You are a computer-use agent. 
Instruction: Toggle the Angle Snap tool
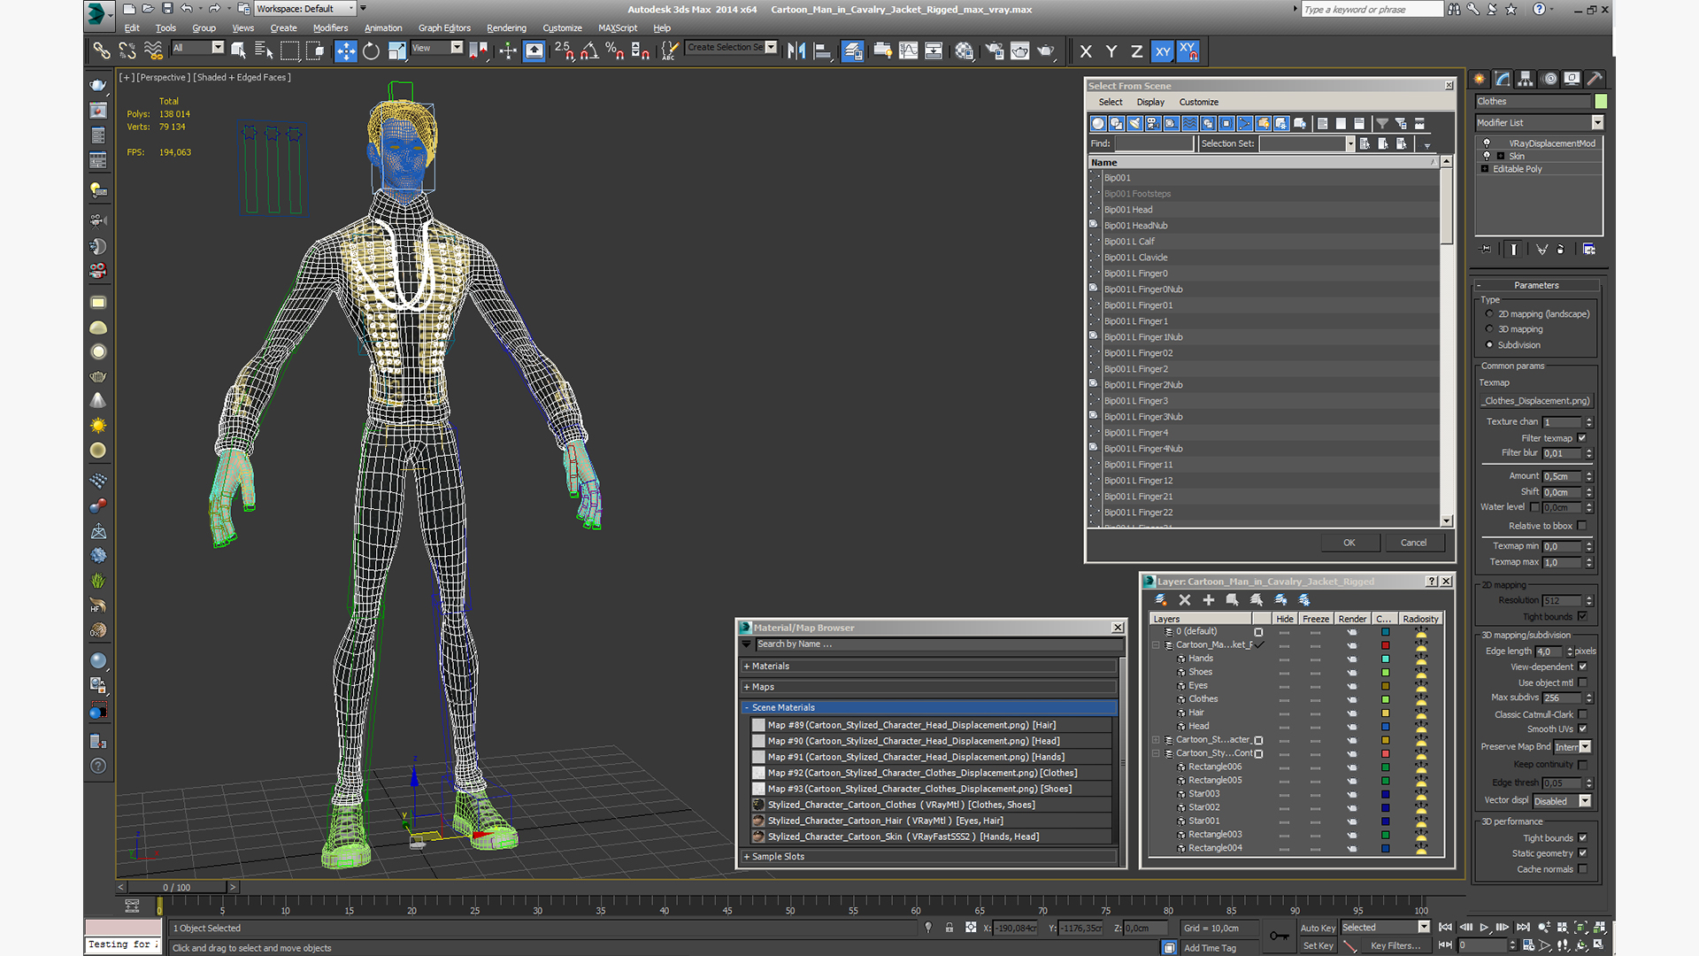pyautogui.click(x=589, y=50)
